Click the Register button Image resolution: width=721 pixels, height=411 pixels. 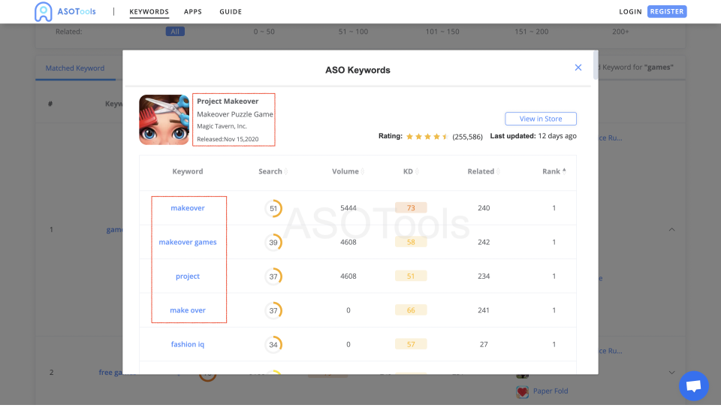pyautogui.click(x=667, y=12)
